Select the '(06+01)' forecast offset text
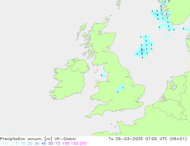 pyautogui.click(x=178, y=139)
